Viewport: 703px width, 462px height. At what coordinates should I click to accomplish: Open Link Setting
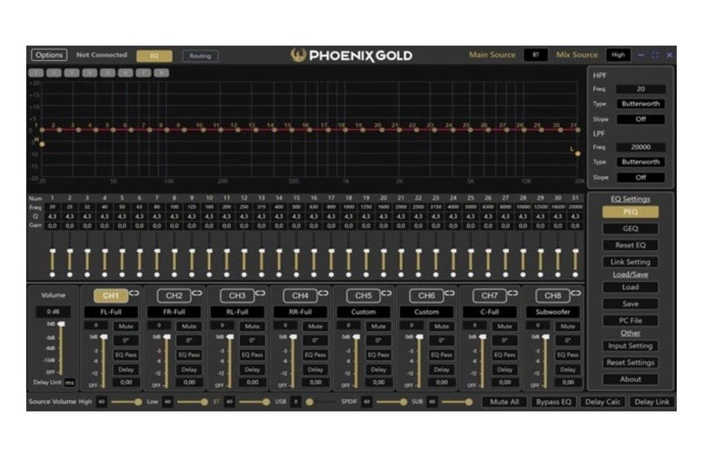[x=631, y=262]
